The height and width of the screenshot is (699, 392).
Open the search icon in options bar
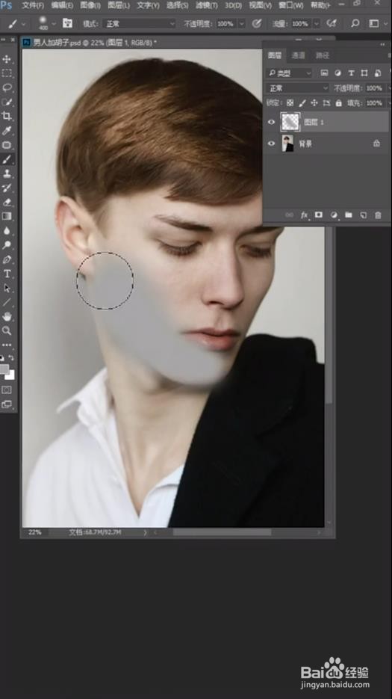(x=355, y=23)
